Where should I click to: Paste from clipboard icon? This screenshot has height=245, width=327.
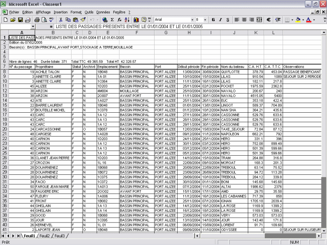(75, 20)
